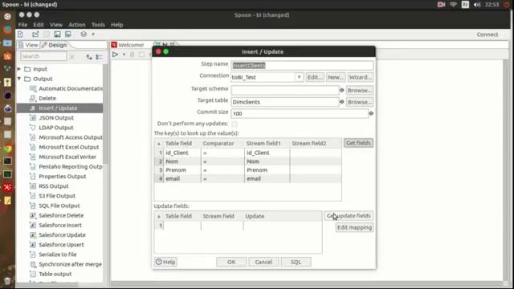Click the save toolbar icon
This screenshot has width=514, height=289.
tap(57, 34)
